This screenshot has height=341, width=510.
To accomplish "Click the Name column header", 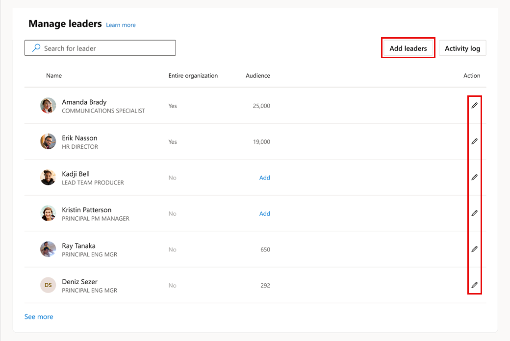I will click(x=54, y=76).
